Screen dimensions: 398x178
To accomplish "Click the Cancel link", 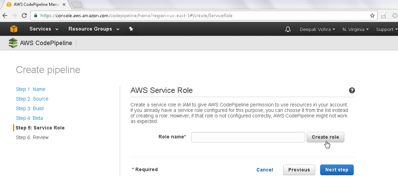I will point(265,170).
